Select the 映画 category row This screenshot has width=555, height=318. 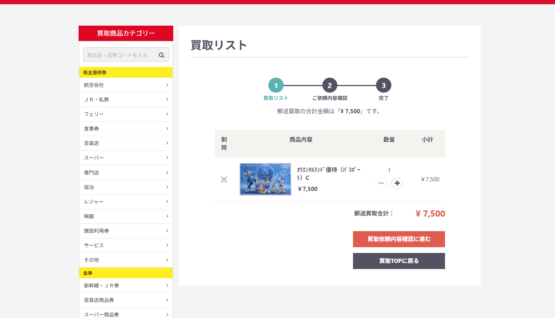pyautogui.click(x=126, y=216)
